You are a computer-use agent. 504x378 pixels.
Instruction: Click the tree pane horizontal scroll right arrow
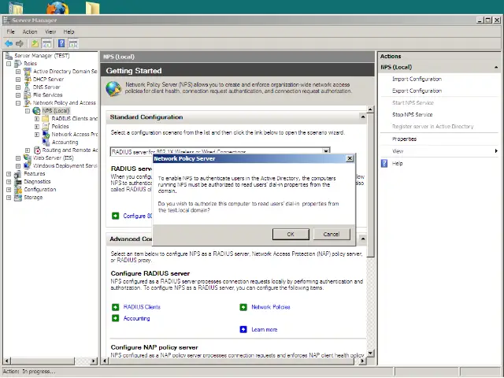94,361
